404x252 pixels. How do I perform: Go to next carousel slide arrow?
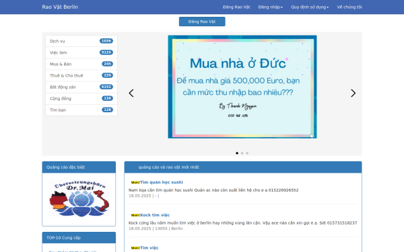coord(353,93)
